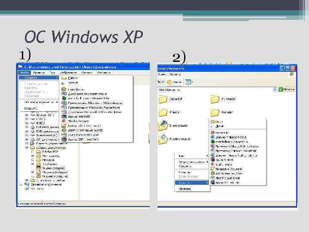309x232 pixels.
Task: Pick Microsoft Office Access icon in File menu's Create submenu
Action: click(x=64, y=103)
